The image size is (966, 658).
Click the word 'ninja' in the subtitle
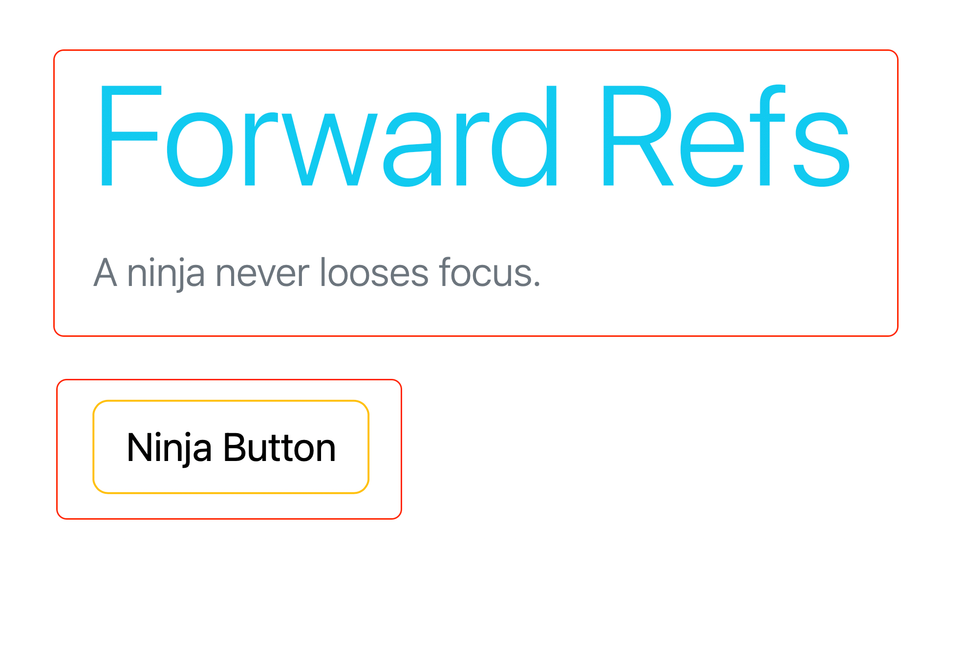click(x=165, y=273)
